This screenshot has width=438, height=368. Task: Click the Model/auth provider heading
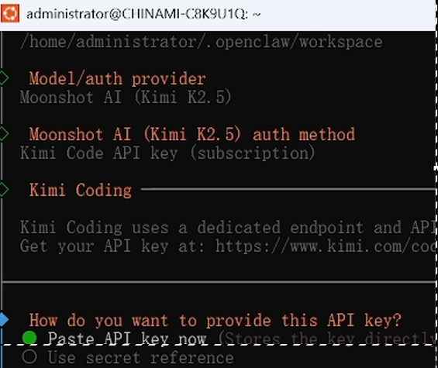click(118, 78)
